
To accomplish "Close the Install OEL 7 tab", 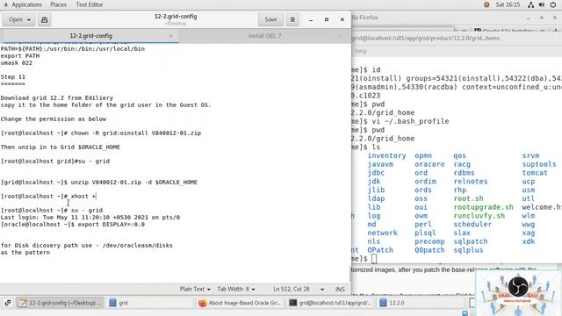I will [x=340, y=36].
